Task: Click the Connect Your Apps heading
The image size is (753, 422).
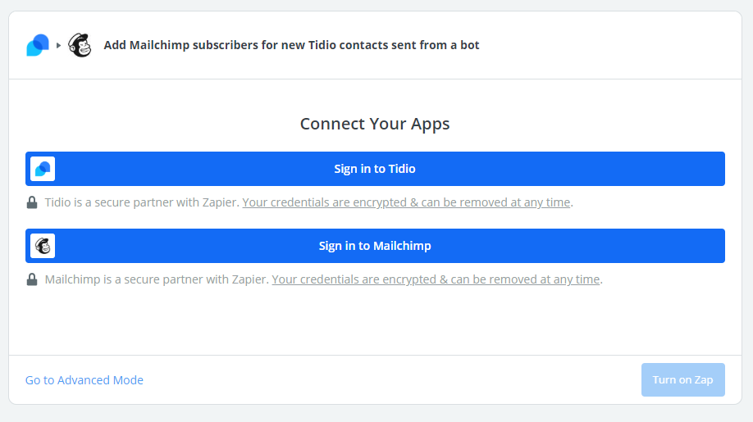Action: [375, 124]
